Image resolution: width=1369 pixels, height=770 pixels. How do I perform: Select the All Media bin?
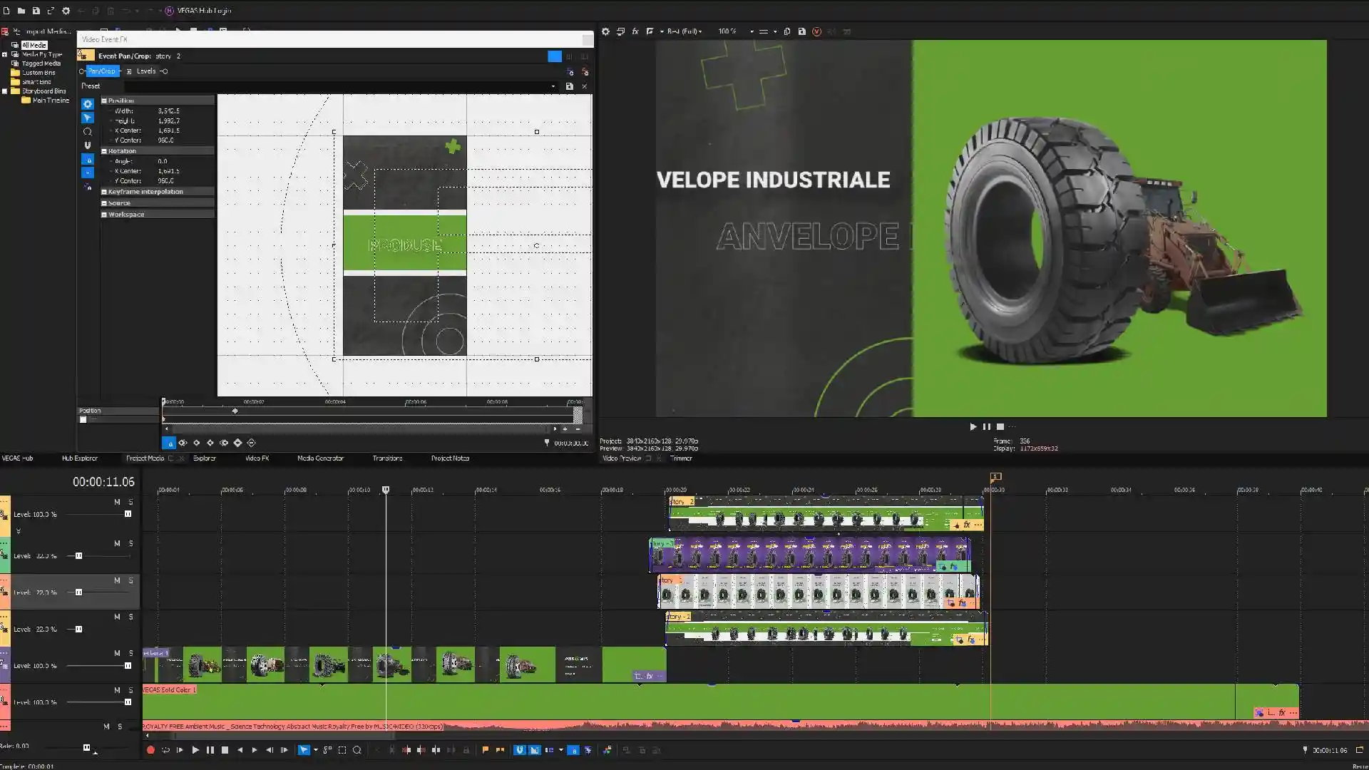pos(34,45)
